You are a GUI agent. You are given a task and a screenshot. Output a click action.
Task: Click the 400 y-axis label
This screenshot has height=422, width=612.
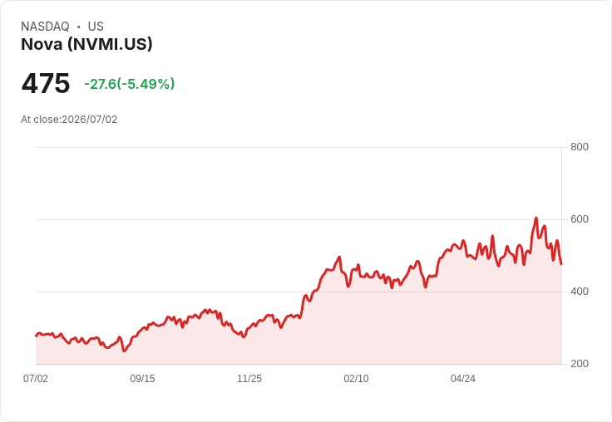point(580,292)
